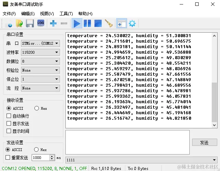Open the 编辑(E) menu
This screenshot has width=220, height=171.
(x=28, y=14)
